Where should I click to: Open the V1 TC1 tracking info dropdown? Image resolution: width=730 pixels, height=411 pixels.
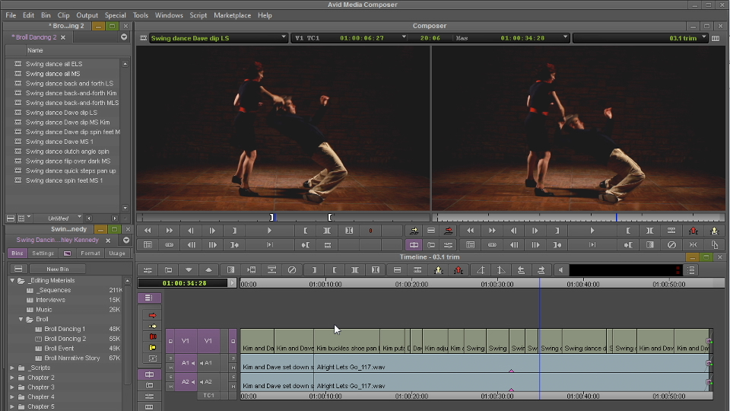tap(404, 37)
